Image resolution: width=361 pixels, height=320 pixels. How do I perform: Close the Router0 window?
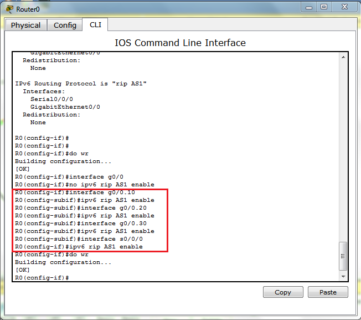click(344, 7)
